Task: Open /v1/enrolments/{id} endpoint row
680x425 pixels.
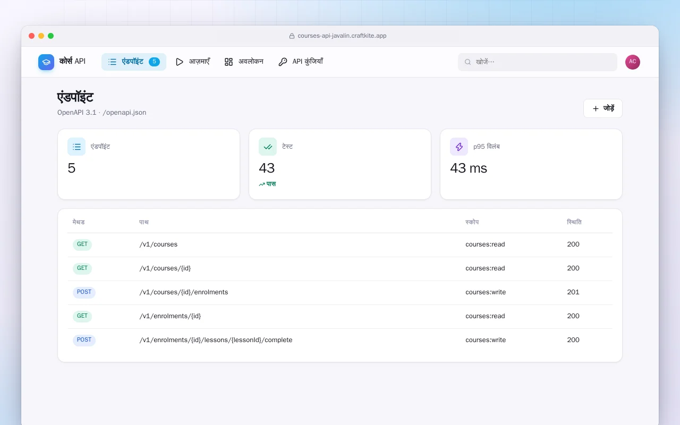Action: click(340, 317)
